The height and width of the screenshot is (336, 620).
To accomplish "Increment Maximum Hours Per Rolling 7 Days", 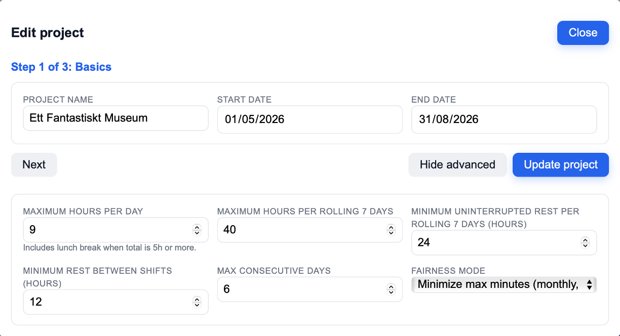I will tap(391, 227).
